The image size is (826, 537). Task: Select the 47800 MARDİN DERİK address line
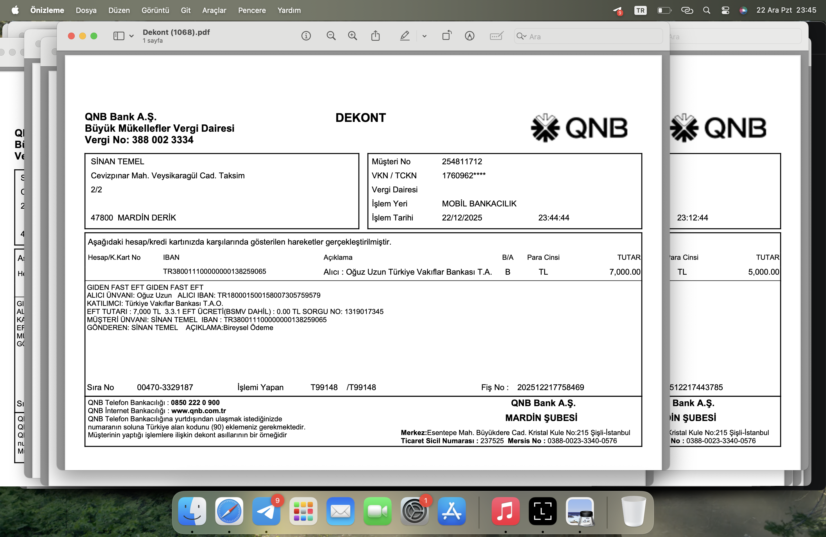(133, 217)
